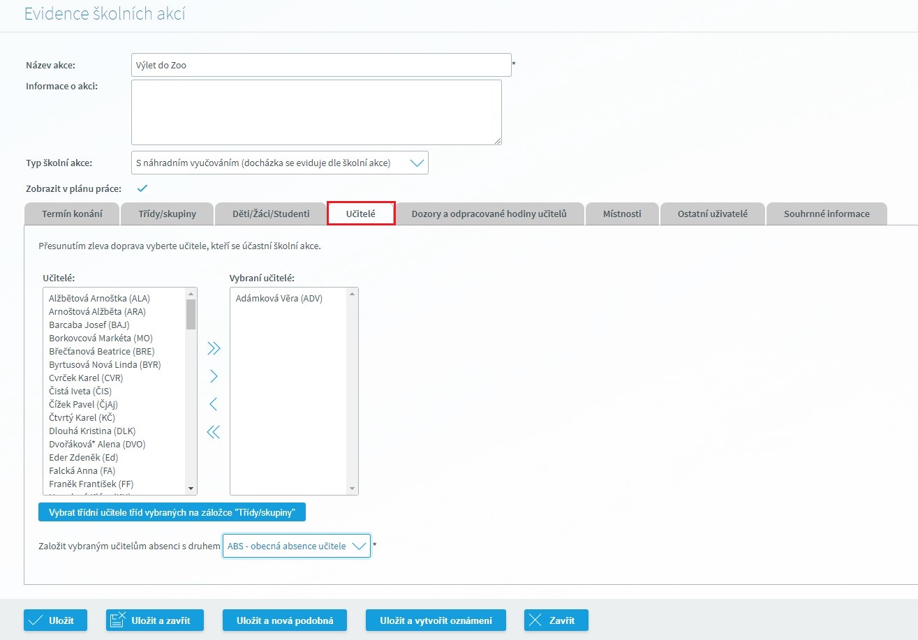Select Adámková Věra (ADV) in Vybraní učitelé
918x640 pixels.
[279, 298]
